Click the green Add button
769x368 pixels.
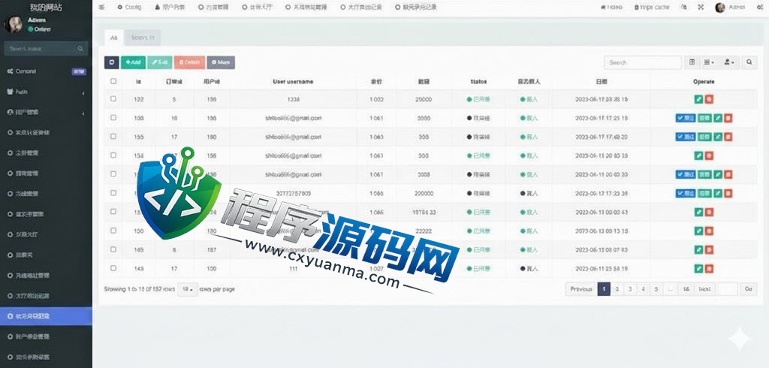click(x=133, y=62)
